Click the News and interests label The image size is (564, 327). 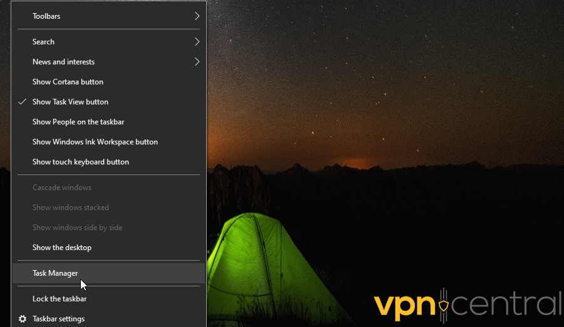pyautogui.click(x=64, y=62)
